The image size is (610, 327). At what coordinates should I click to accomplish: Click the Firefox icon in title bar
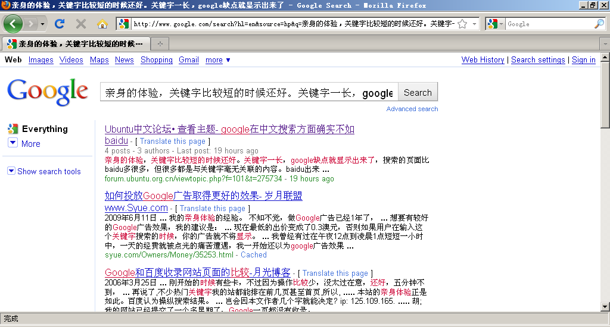click(x=5, y=5)
